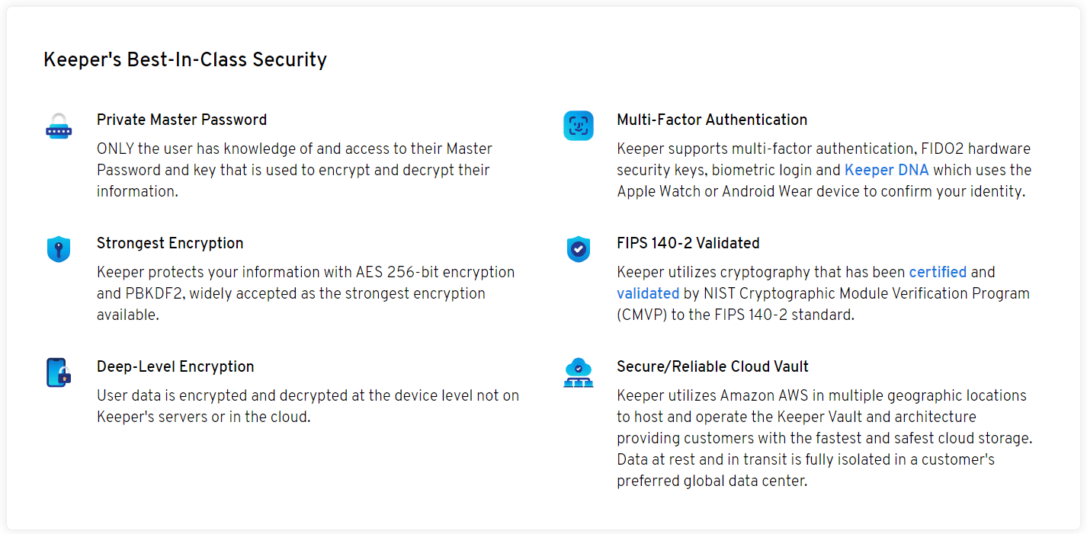Open the Keeper DNA link
Image resolution: width=1087 pixels, height=534 pixels.
tap(887, 170)
